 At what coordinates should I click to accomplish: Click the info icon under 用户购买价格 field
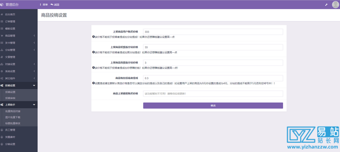coord(94,37)
